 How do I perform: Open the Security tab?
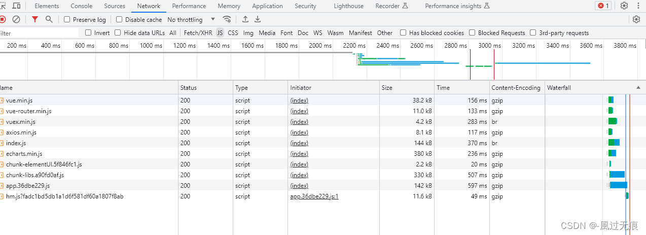click(305, 6)
